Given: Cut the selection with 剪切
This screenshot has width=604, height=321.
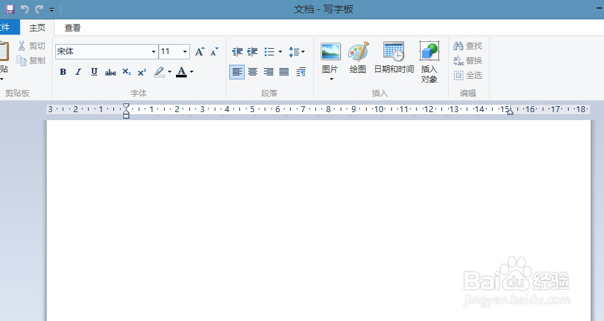Looking at the screenshot, I should click(31, 45).
